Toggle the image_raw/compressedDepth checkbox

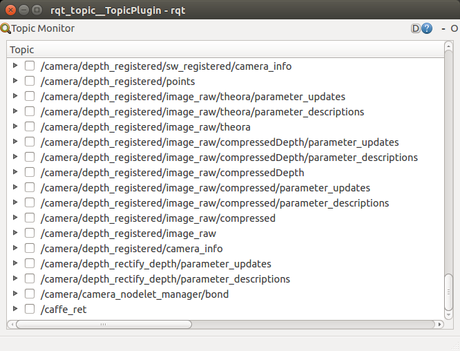click(30, 172)
